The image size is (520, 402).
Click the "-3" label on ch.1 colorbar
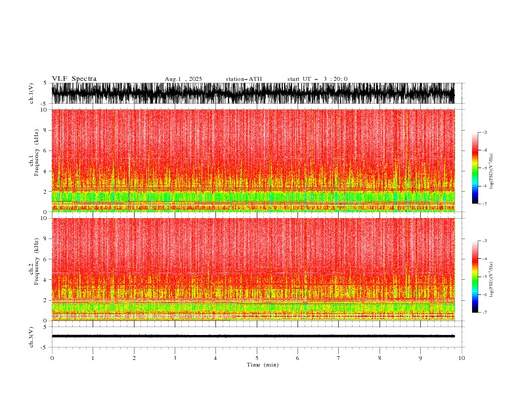(x=484, y=132)
